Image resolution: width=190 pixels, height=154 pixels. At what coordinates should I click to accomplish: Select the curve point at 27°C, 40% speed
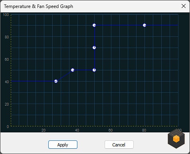pyautogui.click(x=56, y=81)
